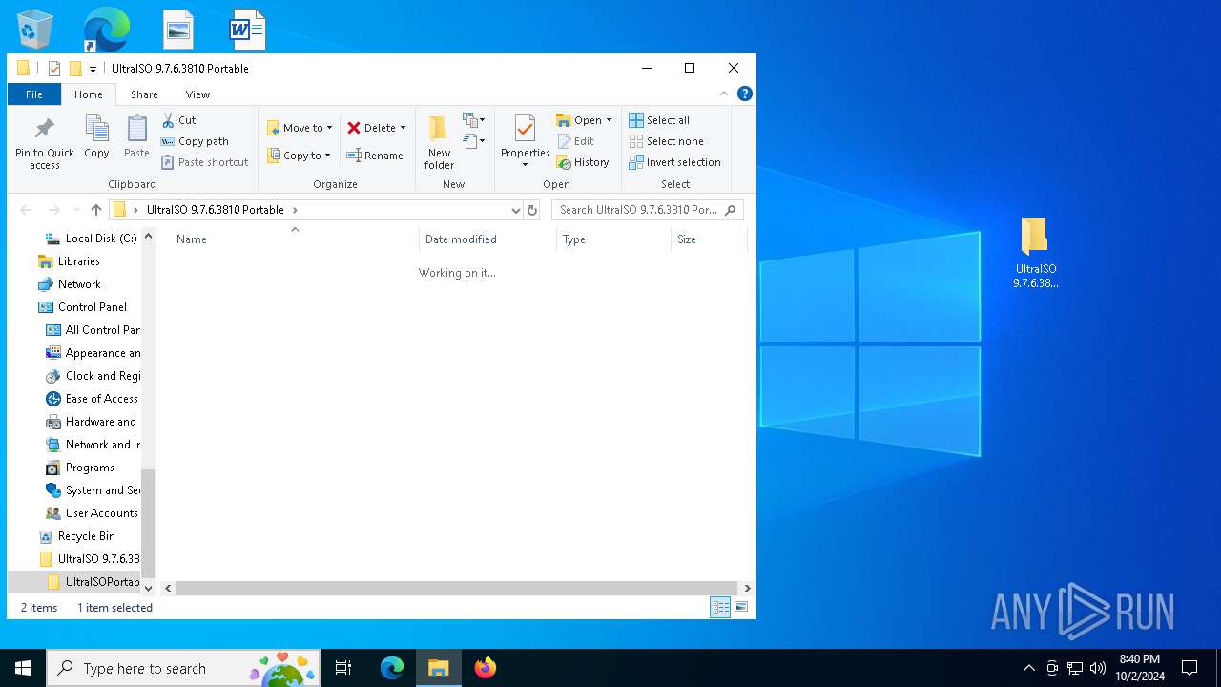Open Recycle Bin desktop icon

tap(35, 30)
